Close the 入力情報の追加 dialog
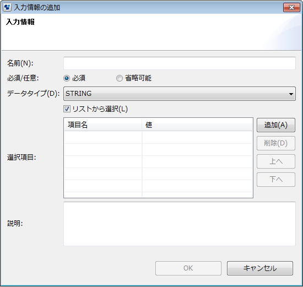Image resolution: width=303 pixels, height=287 pixels. pyautogui.click(x=291, y=7)
